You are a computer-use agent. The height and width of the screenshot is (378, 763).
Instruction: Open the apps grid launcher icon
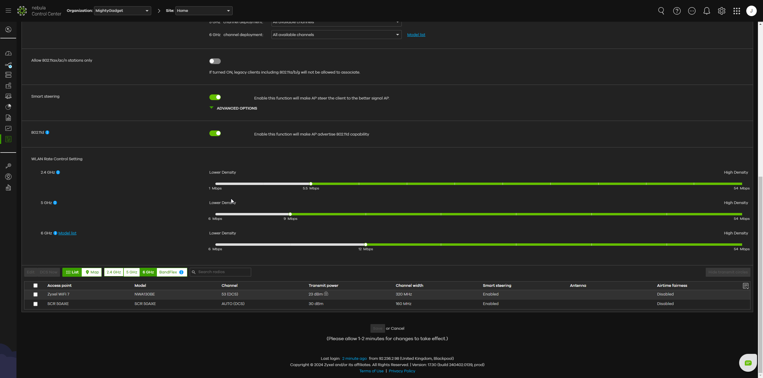point(736,11)
